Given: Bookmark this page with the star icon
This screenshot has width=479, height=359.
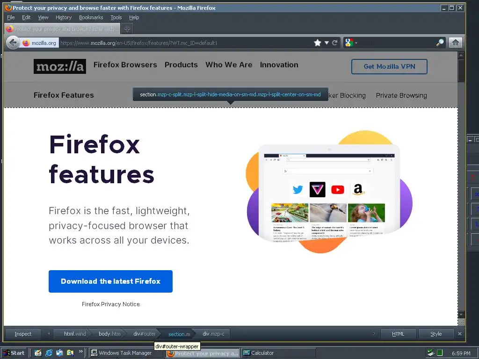Looking at the screenshot, I should pos(318,43).
